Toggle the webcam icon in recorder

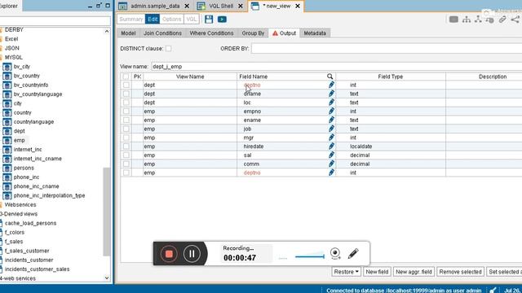pos(335,253)
